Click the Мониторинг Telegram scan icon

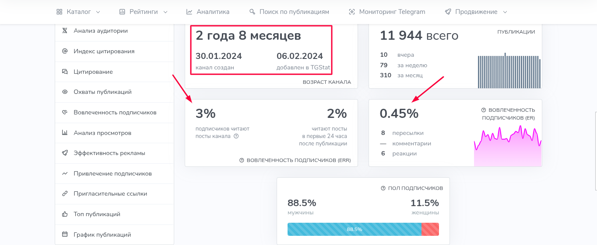click(352, 12)
